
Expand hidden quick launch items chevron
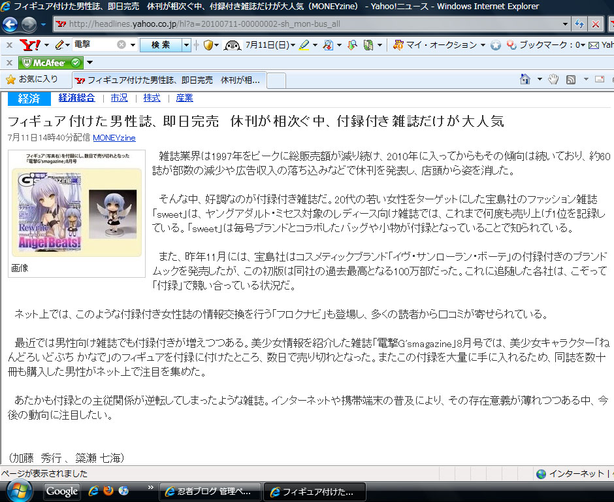[x=150, y=487]
